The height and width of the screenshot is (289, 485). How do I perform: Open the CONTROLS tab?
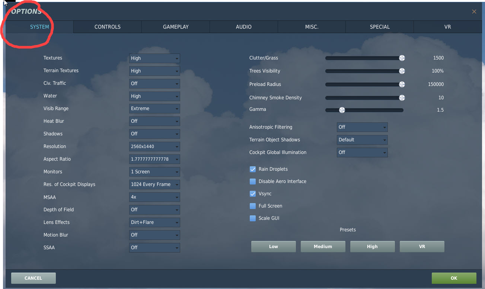pyautogui.click(x=108, y=27)
